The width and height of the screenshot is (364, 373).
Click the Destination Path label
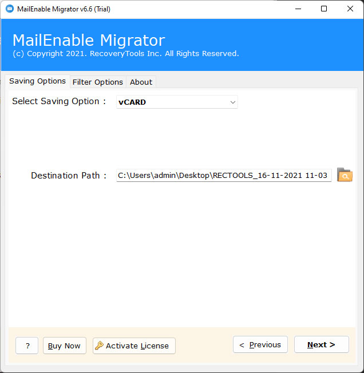coord(69,176)
